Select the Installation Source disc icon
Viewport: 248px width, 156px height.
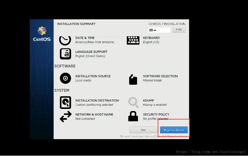(x=65, y=78)
